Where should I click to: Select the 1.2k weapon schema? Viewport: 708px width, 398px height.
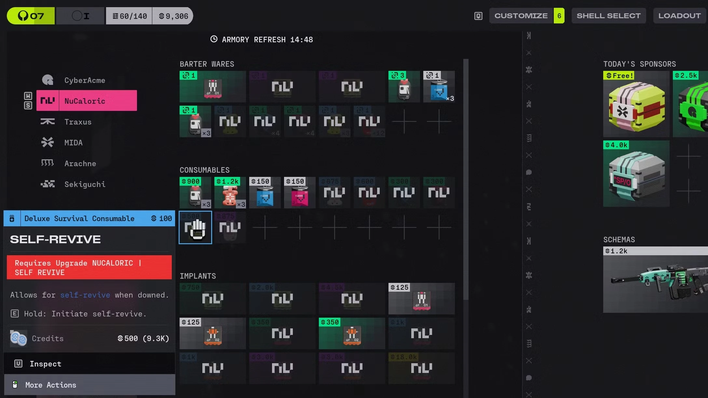point(656,280)
